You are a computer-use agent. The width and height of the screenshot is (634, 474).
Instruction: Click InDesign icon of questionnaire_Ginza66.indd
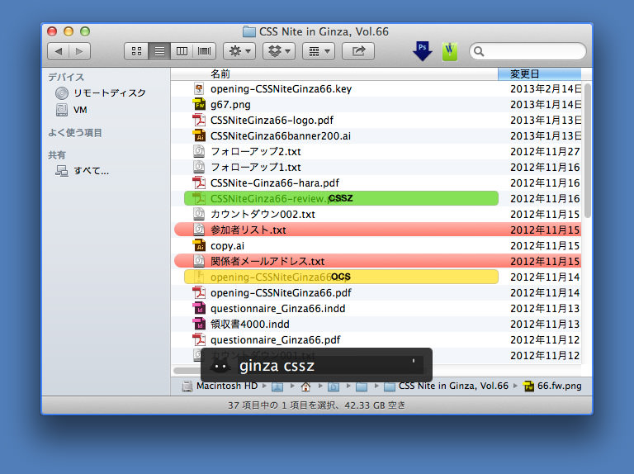pos(199,308)
